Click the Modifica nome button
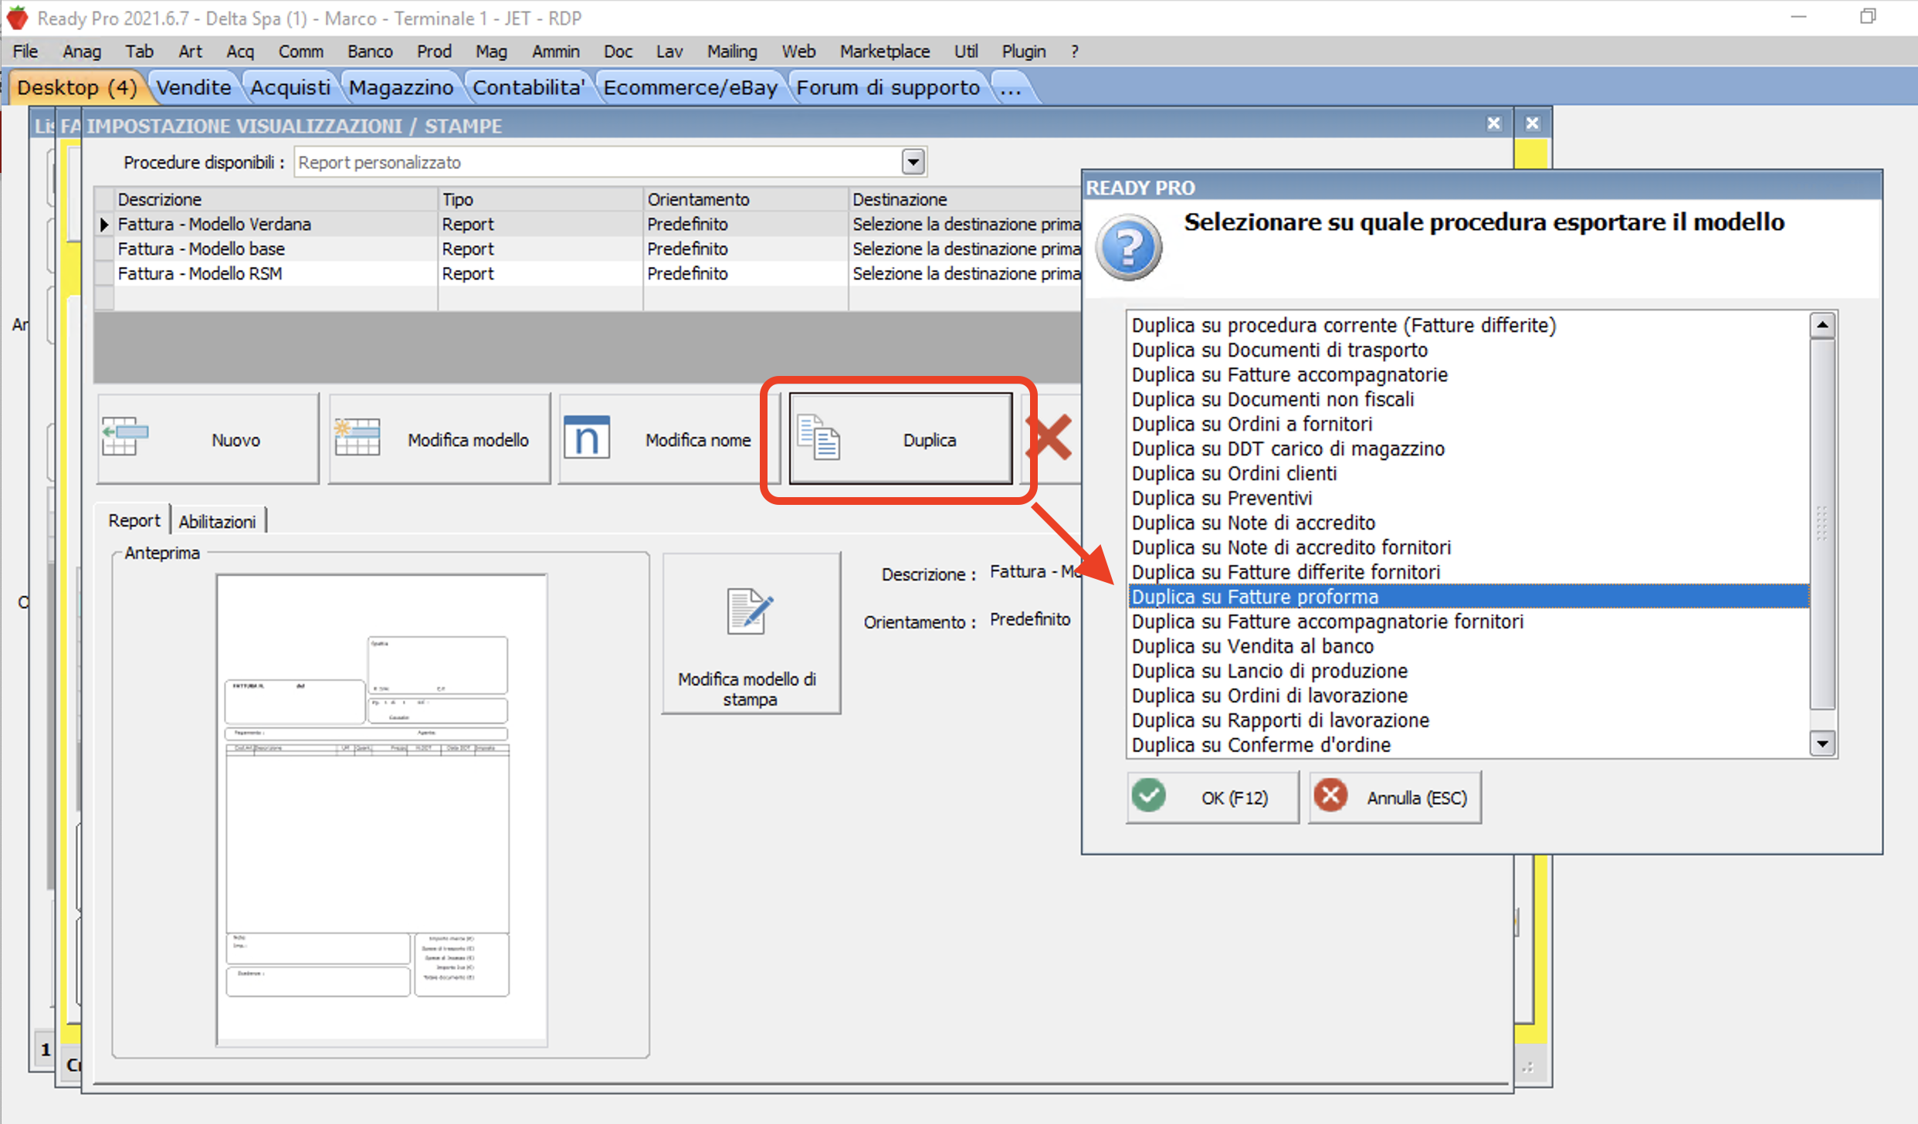 [669, 438]
